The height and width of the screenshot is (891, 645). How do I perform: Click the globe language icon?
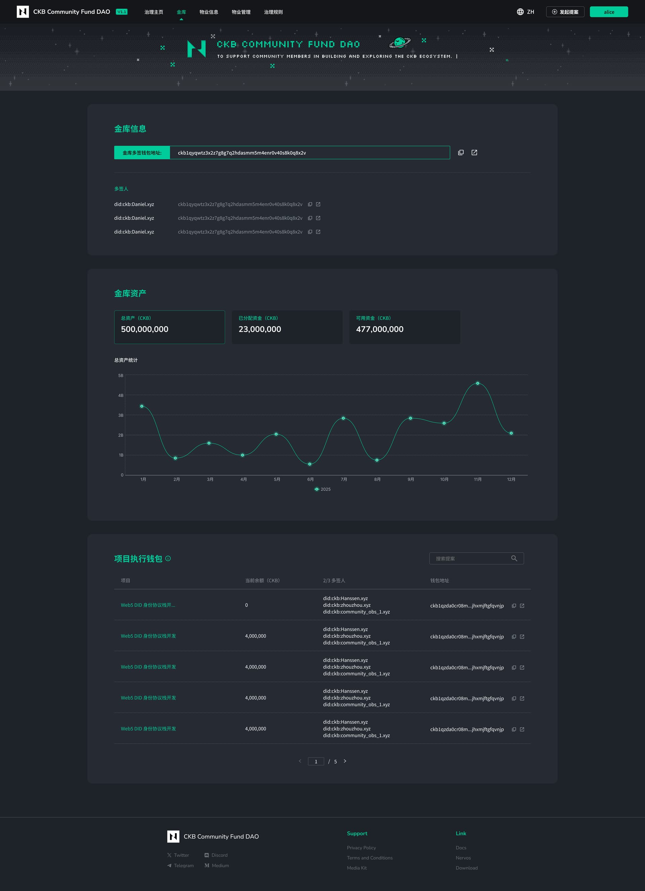click(520, 12)
